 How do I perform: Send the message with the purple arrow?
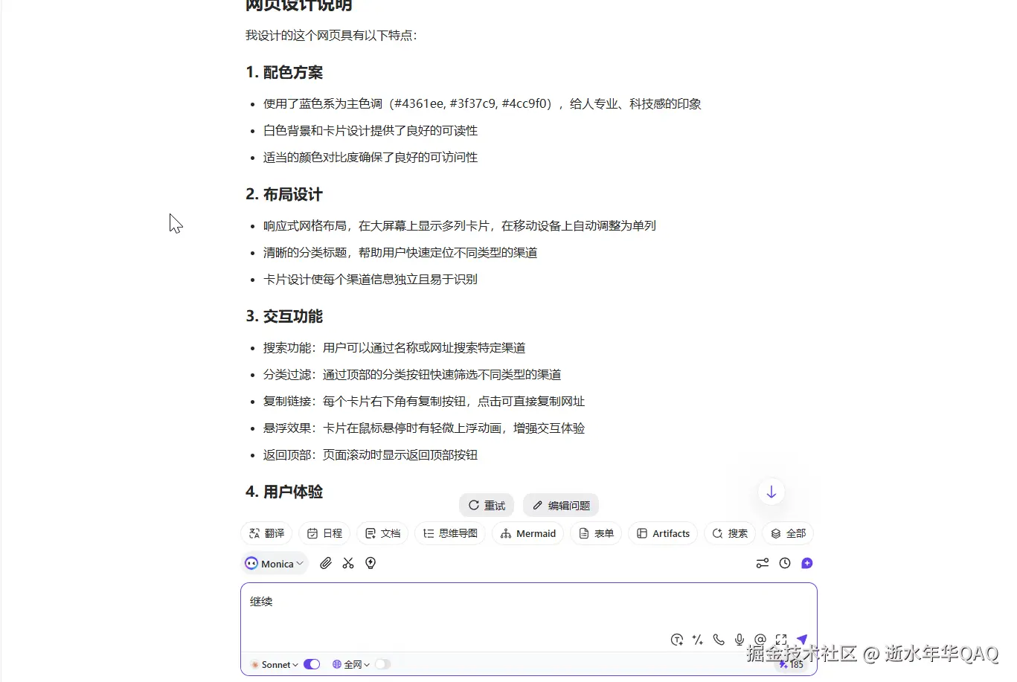(802, 639)
